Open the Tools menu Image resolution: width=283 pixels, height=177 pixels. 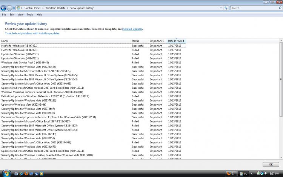point(30,15)
